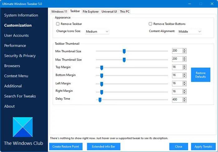Decrease Max Thumbnail Size spinner down arrow
The height and width of the screenshot is (152, 218).
[184, 60]
